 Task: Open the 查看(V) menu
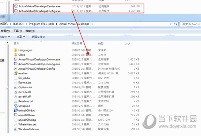[5, 31]
